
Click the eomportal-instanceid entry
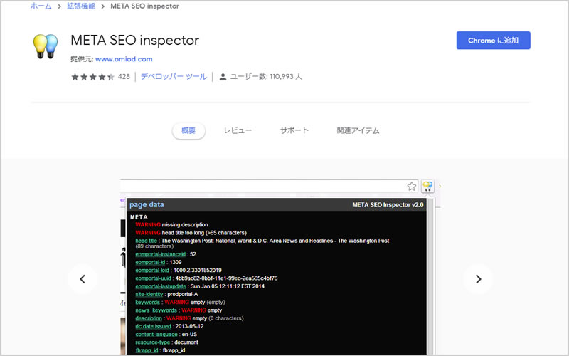tap(166, 254)
